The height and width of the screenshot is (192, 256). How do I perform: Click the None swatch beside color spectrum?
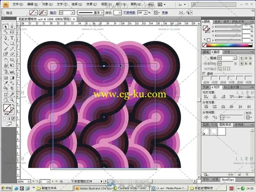click(x=204, y=45)
